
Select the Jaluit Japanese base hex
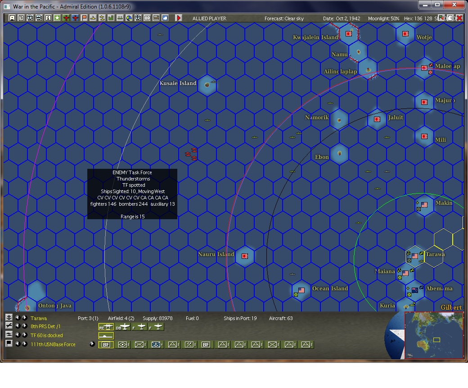[x=377, y=119]
